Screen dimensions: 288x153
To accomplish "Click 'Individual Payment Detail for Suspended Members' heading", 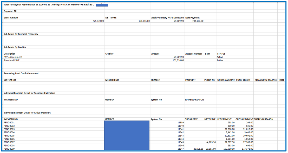I will [x=29, y=93].
